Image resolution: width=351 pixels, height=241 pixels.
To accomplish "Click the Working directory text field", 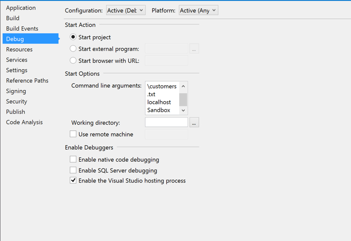I will coord(166,122).
